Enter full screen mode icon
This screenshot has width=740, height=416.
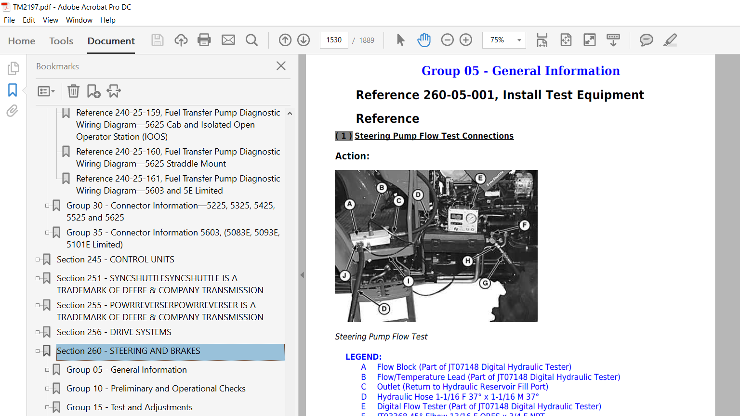coord(590,40)
